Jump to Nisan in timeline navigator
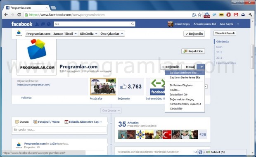 (219, 47)
